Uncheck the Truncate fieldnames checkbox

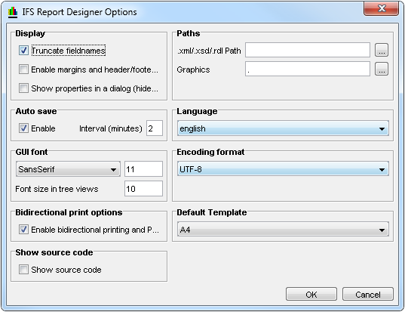tap(24, 51)
